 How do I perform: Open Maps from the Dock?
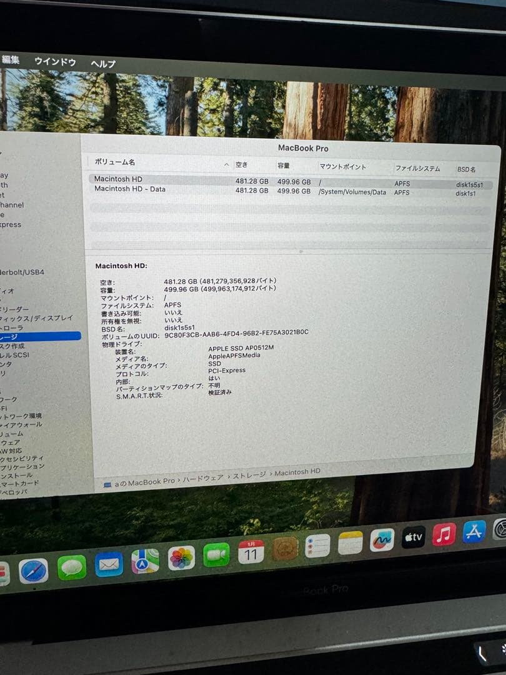tap(144, 563)
